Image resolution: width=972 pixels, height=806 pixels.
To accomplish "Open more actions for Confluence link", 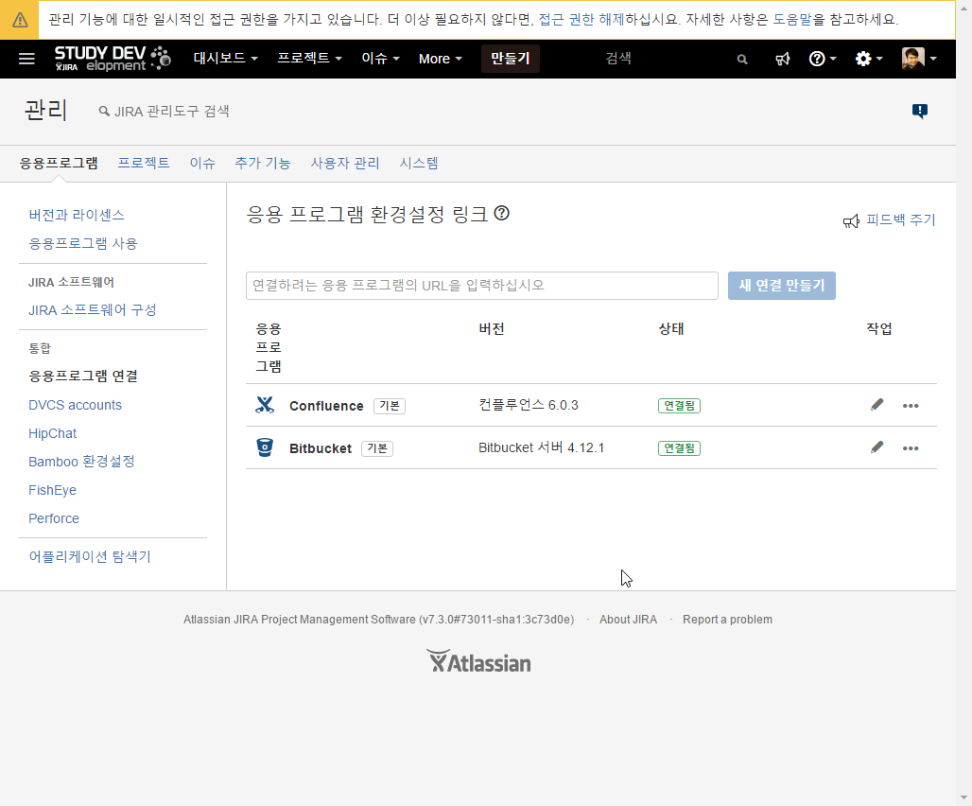I will (911, 406).
